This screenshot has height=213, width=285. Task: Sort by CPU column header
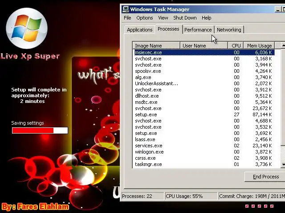(x=236, y=46)
